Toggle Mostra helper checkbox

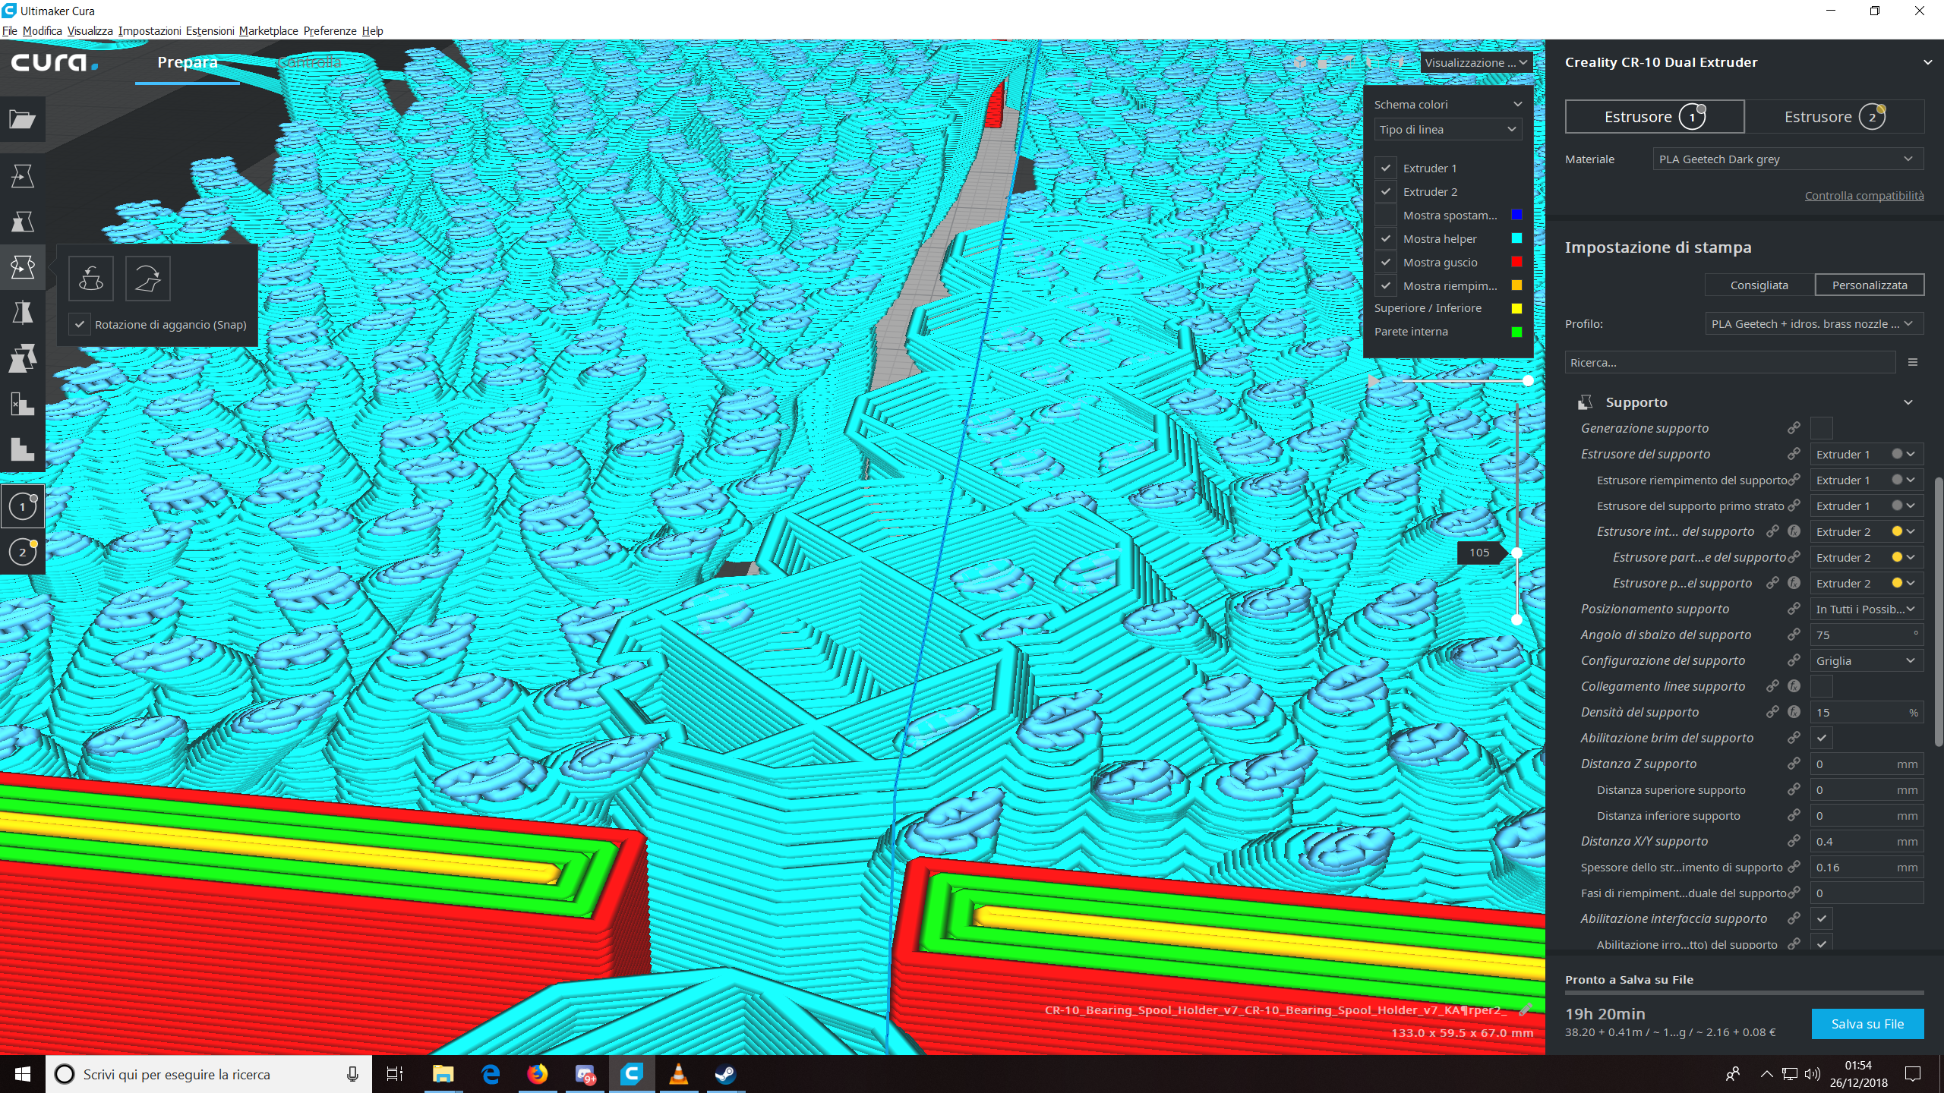(1386, 238)
